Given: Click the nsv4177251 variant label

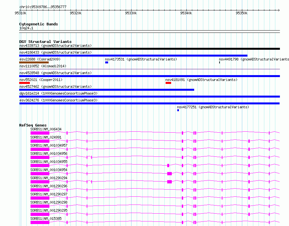Looking at the screenshot, I should pyautogui.click(x=213, y=107).
